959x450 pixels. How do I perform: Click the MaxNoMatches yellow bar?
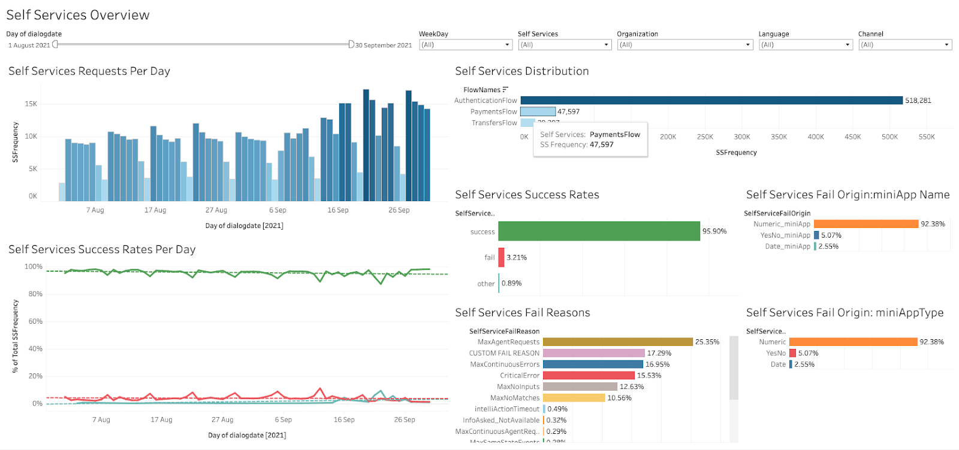574,398
